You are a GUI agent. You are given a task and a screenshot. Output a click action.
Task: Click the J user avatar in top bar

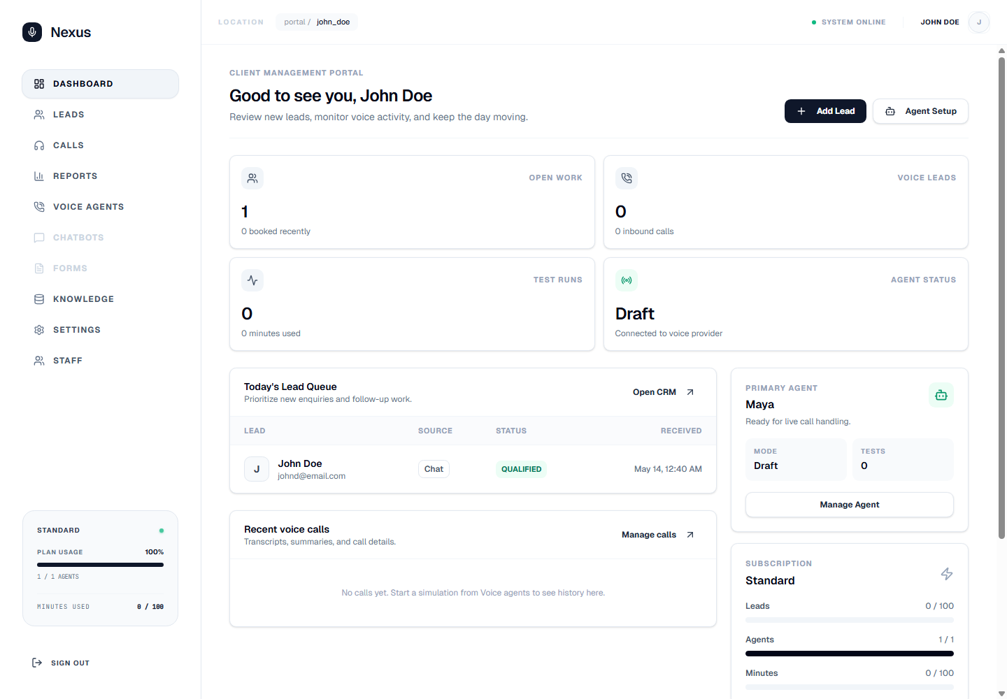[x=979, y=22]
